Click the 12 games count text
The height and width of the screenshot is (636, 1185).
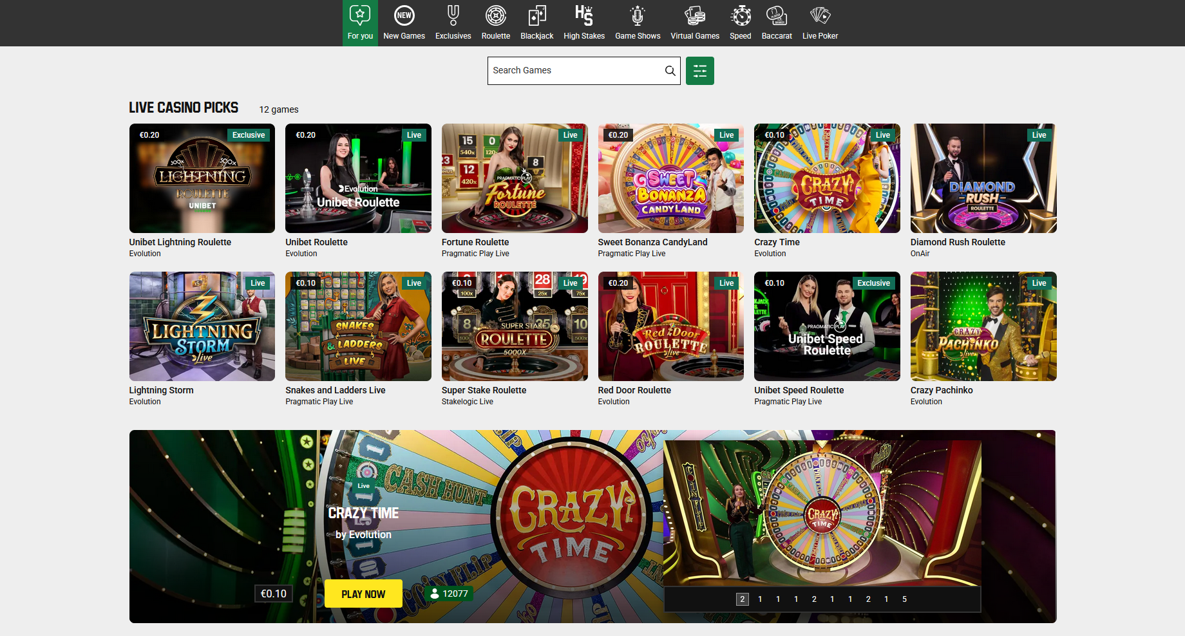278,109
